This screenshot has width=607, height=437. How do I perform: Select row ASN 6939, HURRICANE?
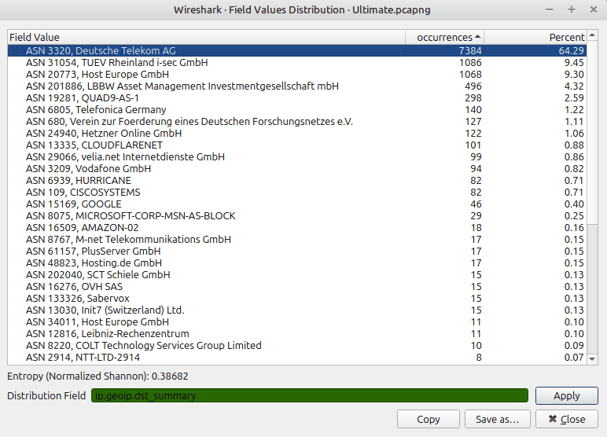coord(297,180)
